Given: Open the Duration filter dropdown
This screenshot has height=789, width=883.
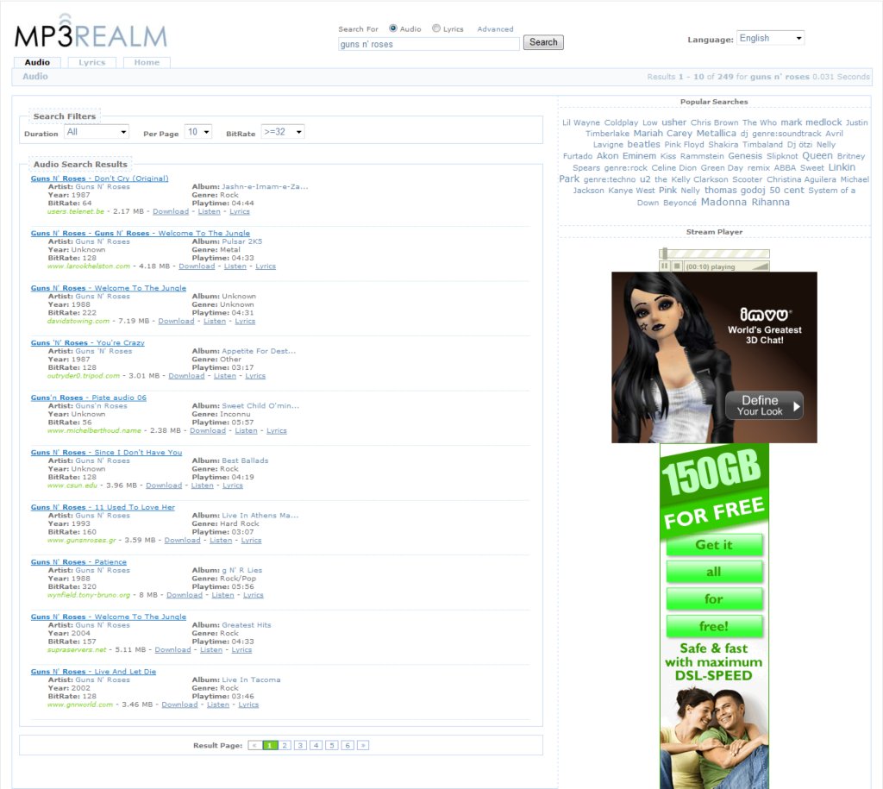Looking at the screenshot, I should click(x=97, y=132).
